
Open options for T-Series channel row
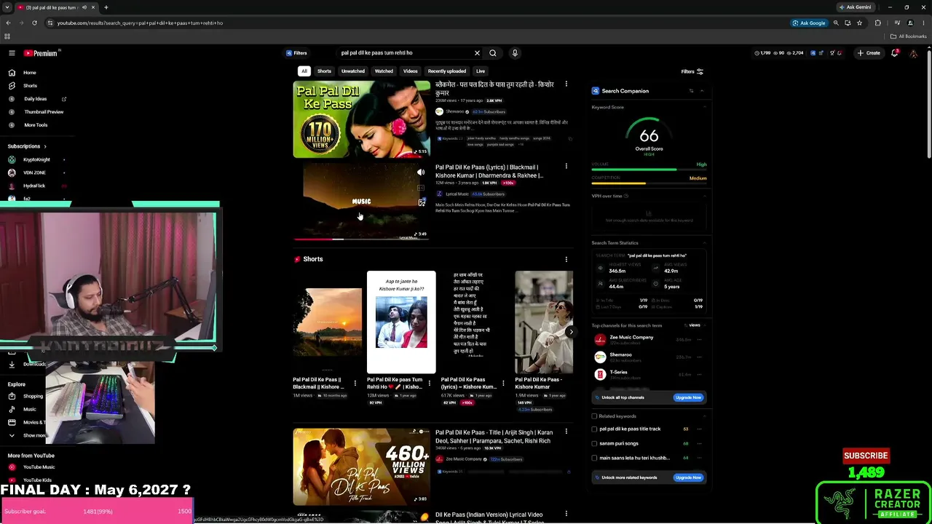click(700, 374)
